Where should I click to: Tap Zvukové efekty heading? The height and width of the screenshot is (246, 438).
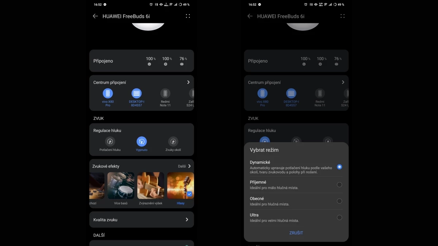point(106,166)
